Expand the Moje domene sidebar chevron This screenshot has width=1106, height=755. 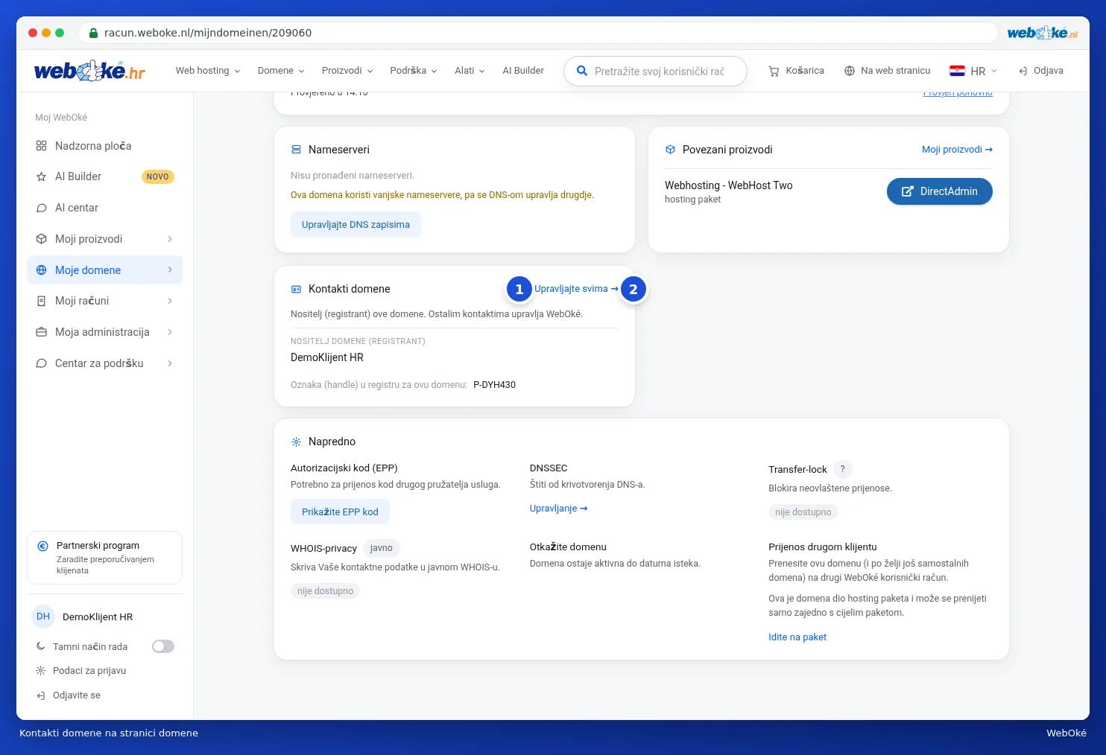(x=170, y=270)
